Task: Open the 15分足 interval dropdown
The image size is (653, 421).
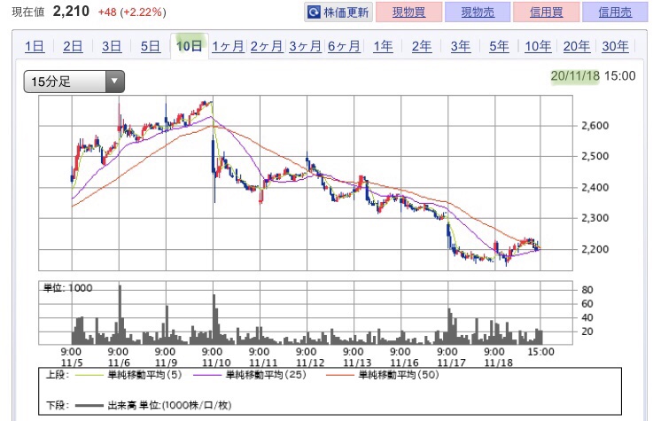Action: pyautogui.click(x=74, y=82)
